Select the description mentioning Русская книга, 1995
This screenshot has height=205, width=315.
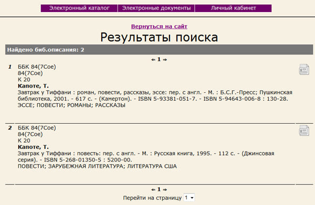[146, 157]
